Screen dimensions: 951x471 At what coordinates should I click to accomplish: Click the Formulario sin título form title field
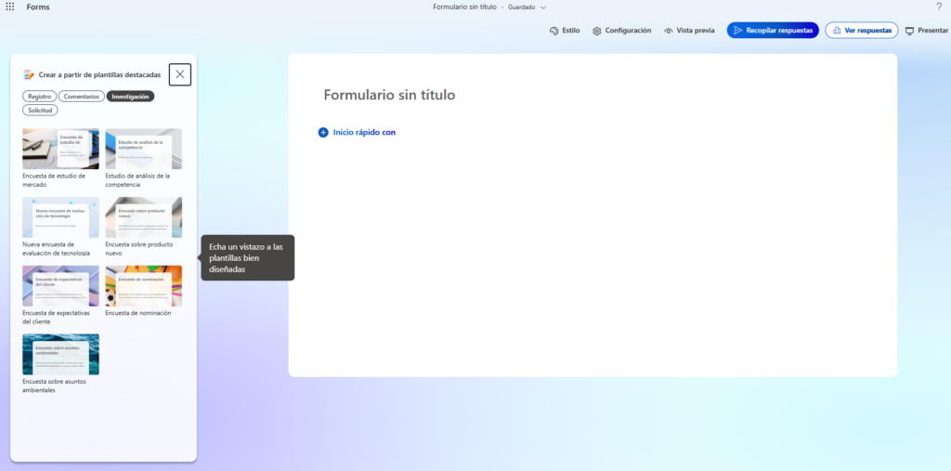(x=389, y=95)
